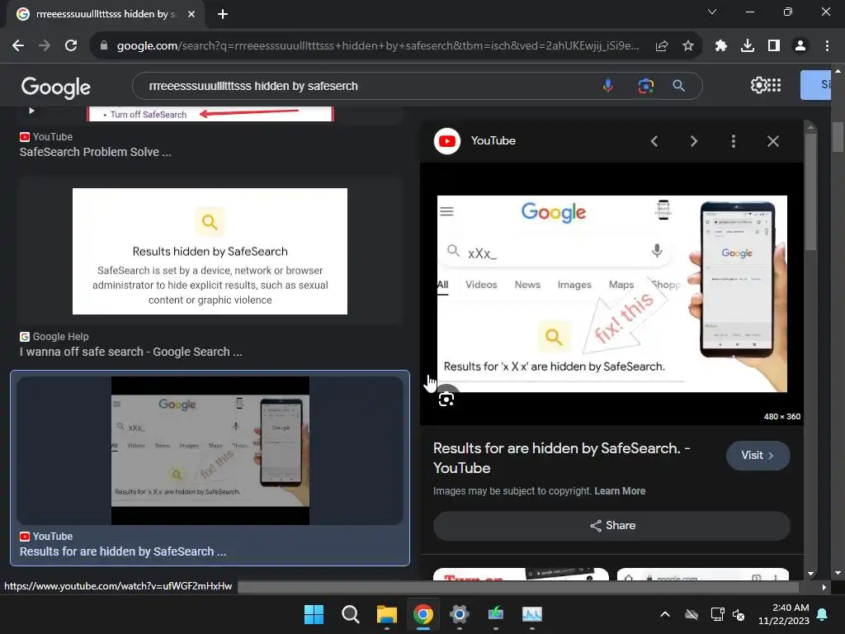The width and height of the screenshot is (845, 634).
Task: Click the Chrome taskbar icon
Action: coord(423,614)
